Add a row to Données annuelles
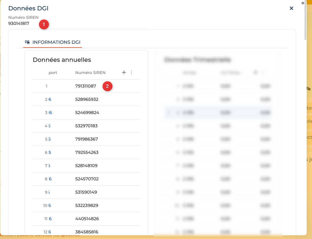This screenshot has width=312, height=239. click(x=124, y=72)
